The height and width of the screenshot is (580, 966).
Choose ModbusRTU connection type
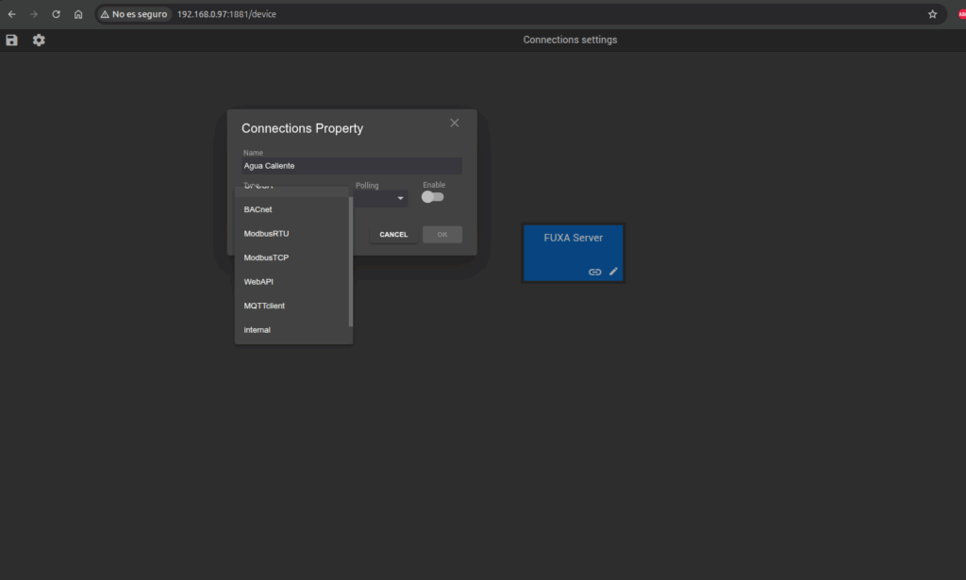click(x=266, y=234)
